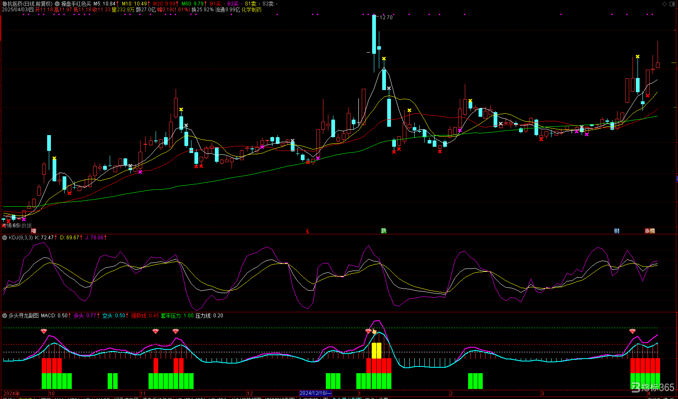Click the 换25.92% turnover value

(202, 10)
